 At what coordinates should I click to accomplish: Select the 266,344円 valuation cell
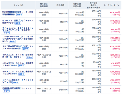click(63, 39)
